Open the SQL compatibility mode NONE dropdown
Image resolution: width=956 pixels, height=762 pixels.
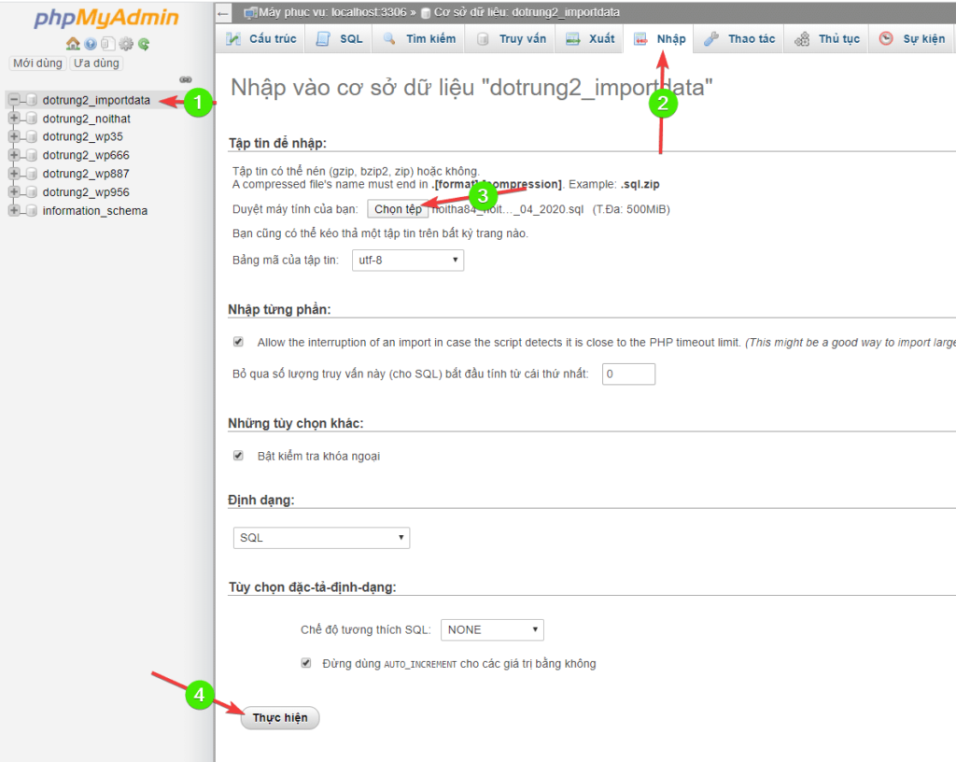pos(492,629)
